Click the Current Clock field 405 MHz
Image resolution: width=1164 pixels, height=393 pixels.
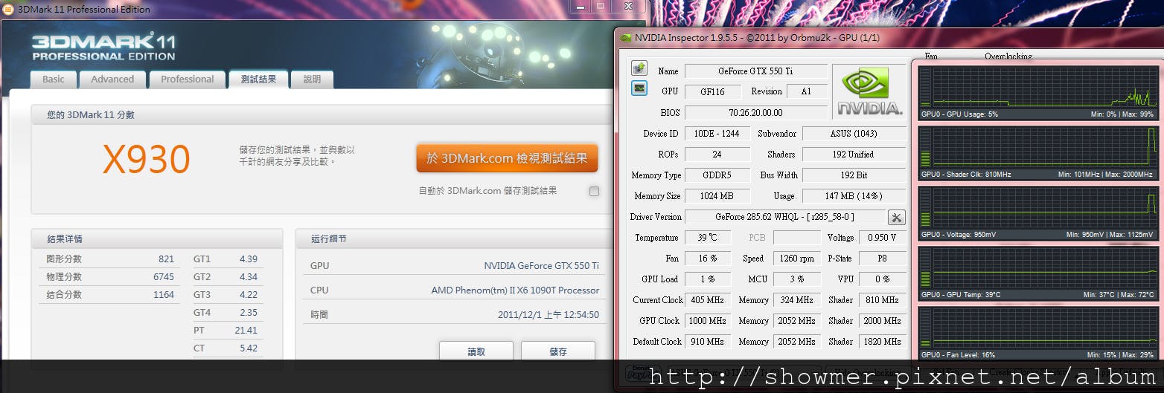pyautogui.click(x=708, y=300)
